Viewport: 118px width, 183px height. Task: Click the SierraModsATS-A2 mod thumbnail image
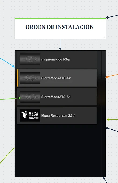pos(30,78)
